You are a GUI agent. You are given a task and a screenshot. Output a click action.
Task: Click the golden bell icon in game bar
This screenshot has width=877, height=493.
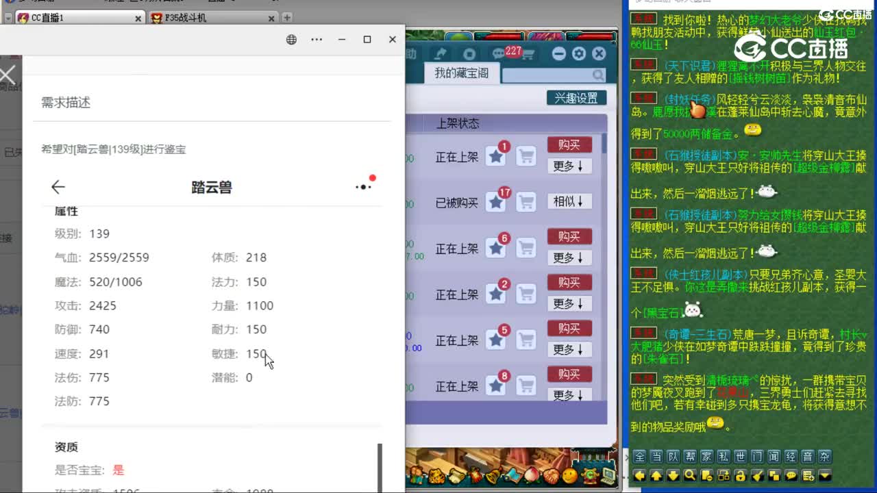coord(493,476)
